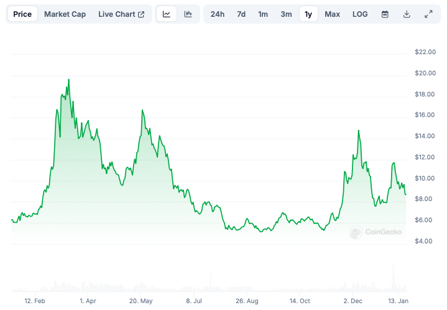447x310 pixels.
Task: Open the calendar date range picker
Action: [385, 14]
